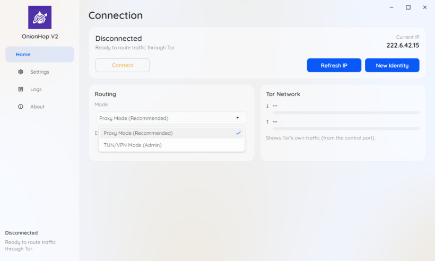The width and height of the screenshot is (435, 261).
Task: Request a New Identity
Action: [392, 65]
